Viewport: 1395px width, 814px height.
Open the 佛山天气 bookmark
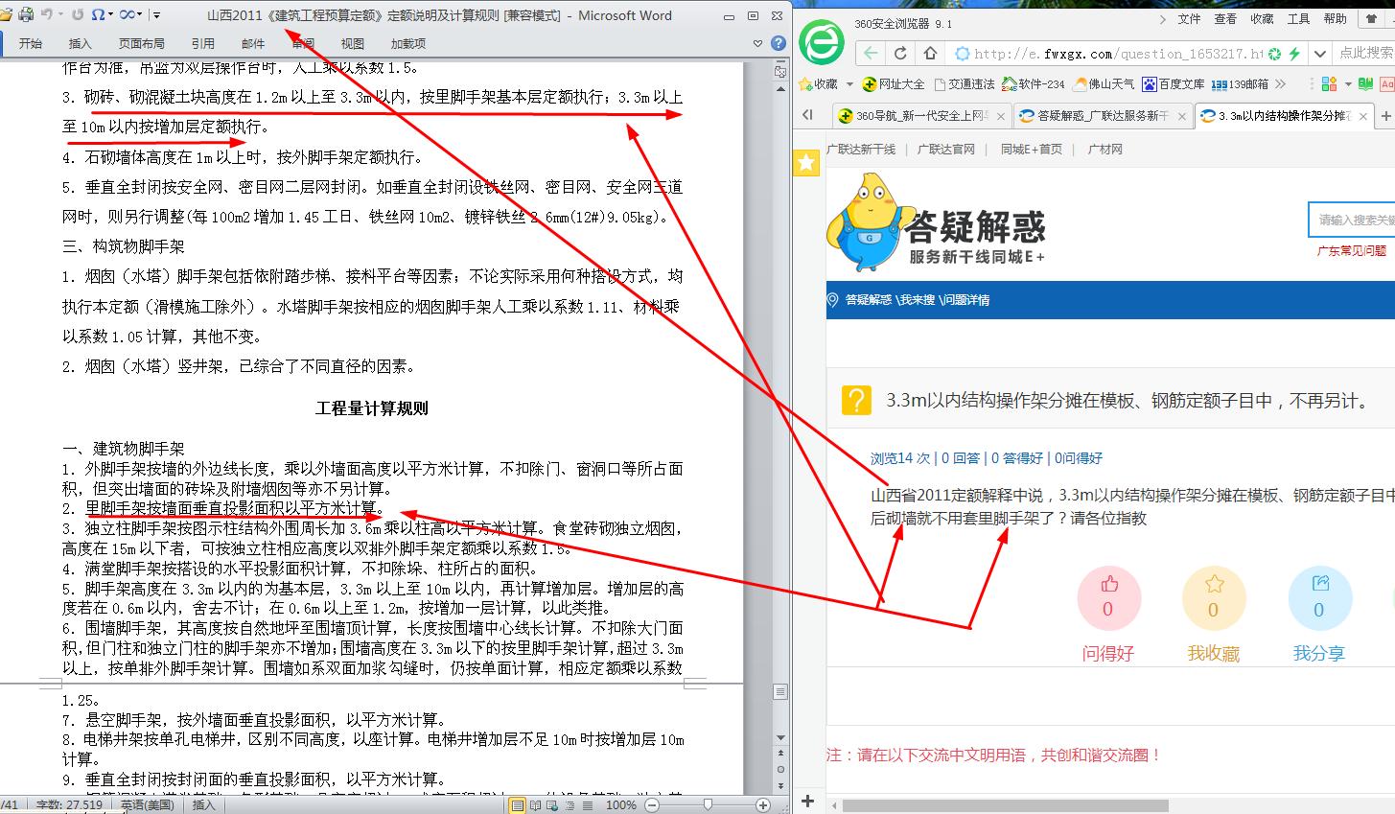[x=1104, y=84]
